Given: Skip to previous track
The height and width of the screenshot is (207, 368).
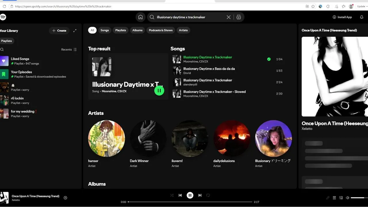Looking at the screenshot, I should pyautogui.click(x=180, y=195).
